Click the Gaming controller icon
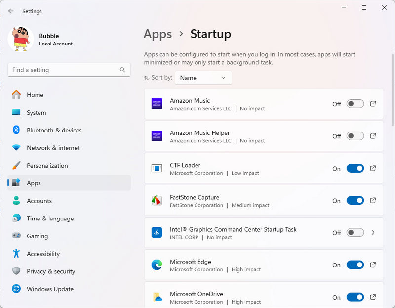Viewport: 395px width, 308px height. (x=16, y=235)
